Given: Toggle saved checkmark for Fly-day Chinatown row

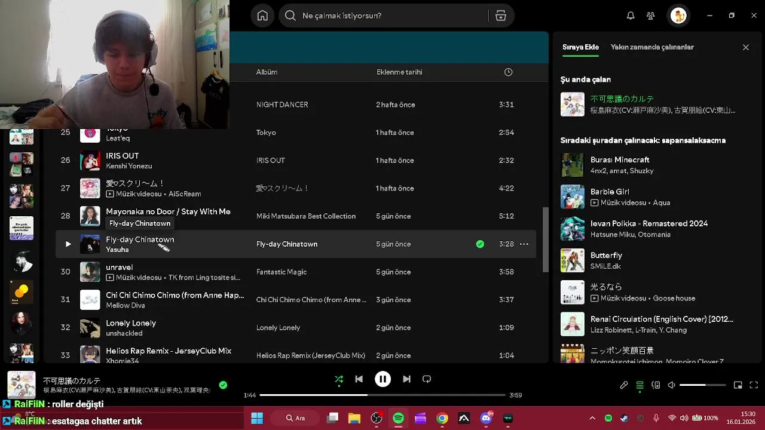Looking at the screenshot, I should pos(480,244).
